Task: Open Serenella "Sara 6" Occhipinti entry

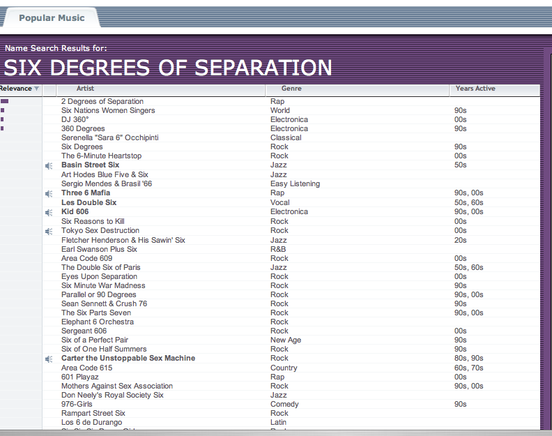Action: click(x=110, y=137)
